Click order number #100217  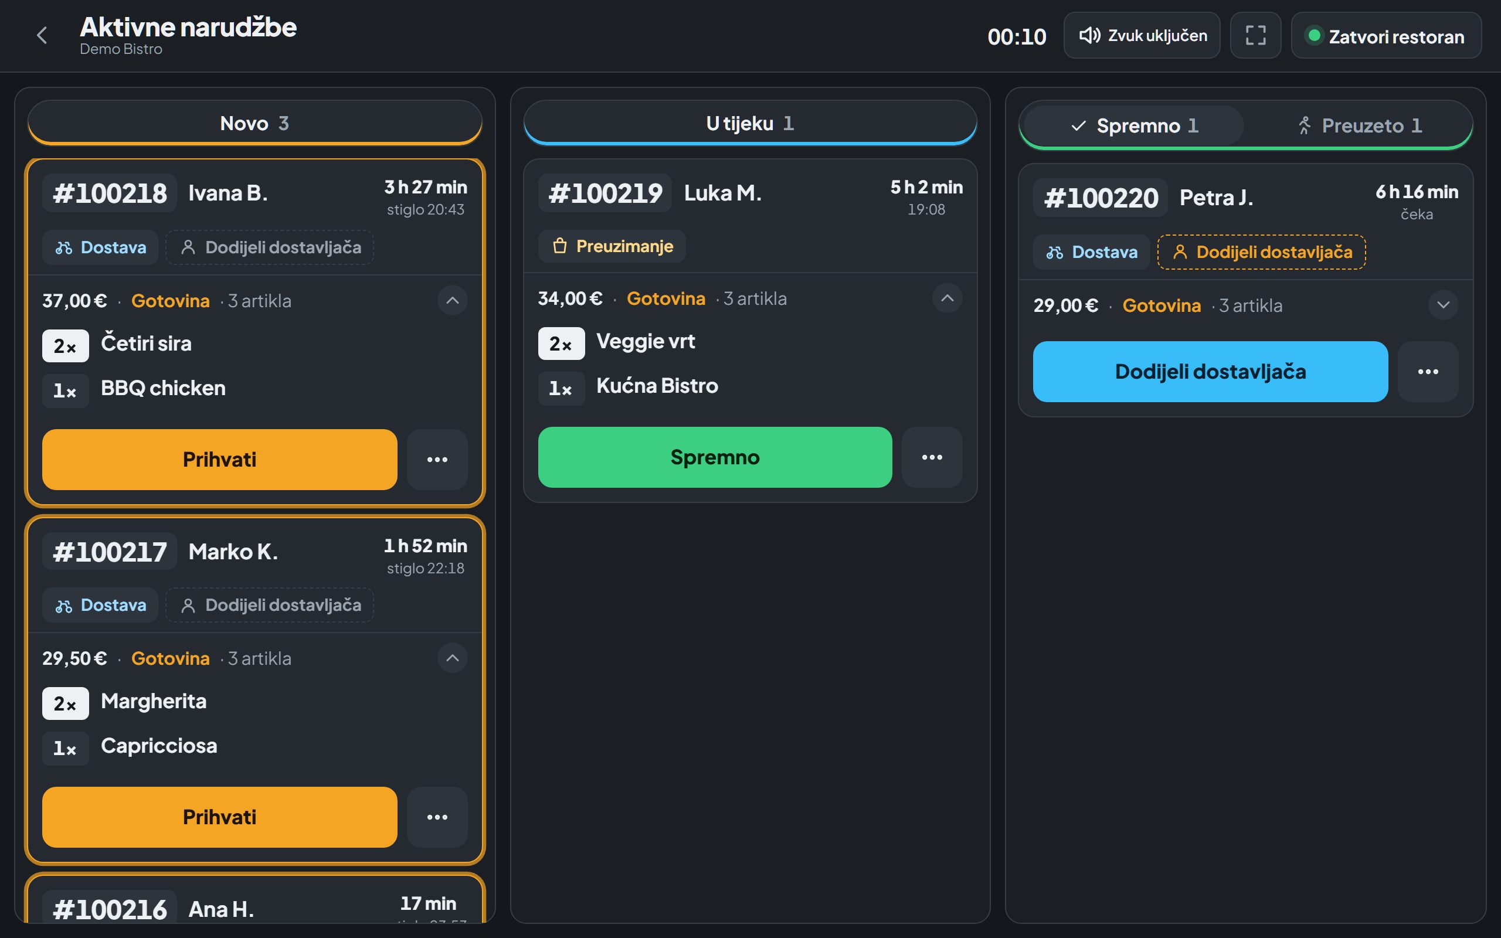tap(110, 552)
